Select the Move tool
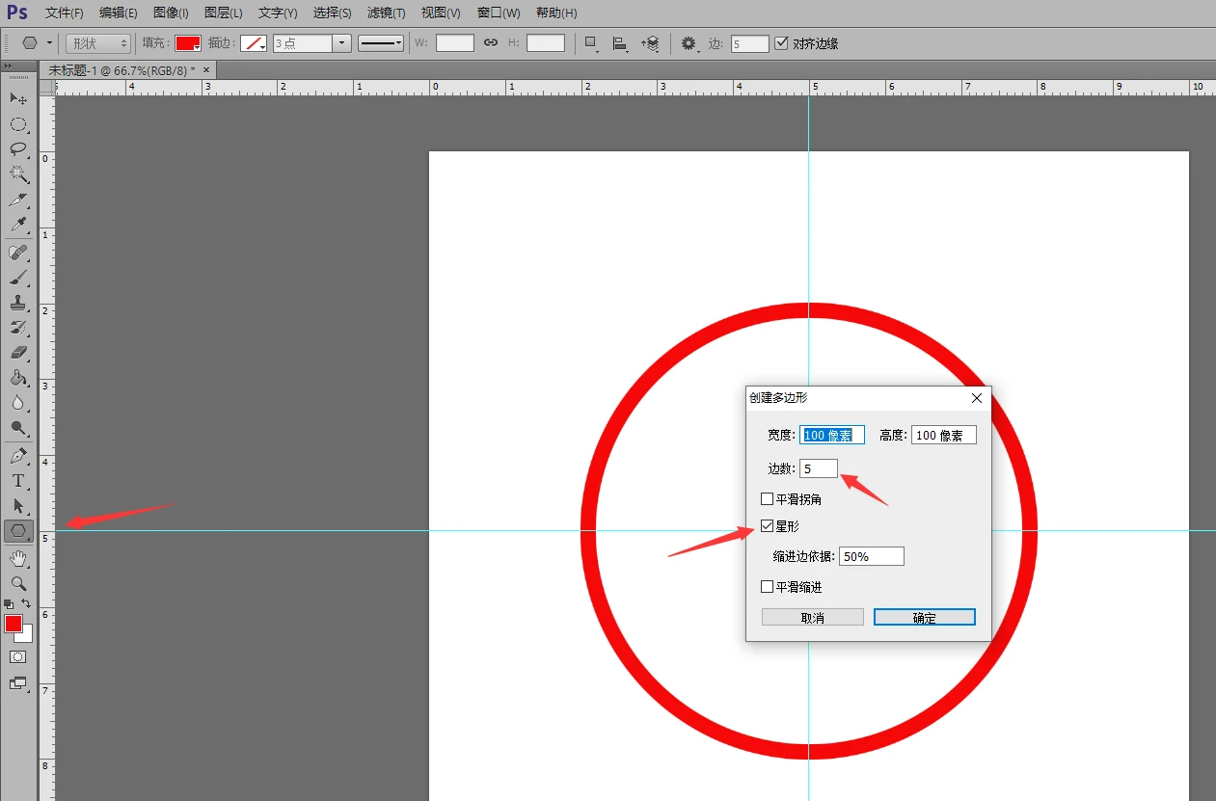This screenshot has height=801, width=1216. point(18,99)
